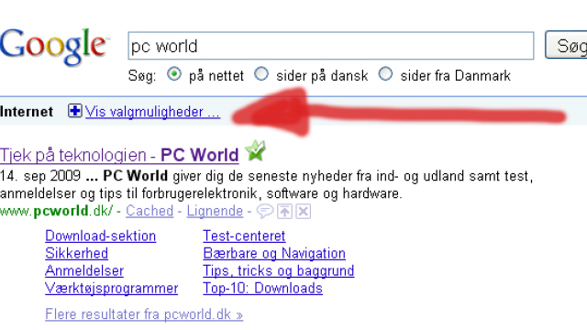Click the green star icon beside PC World

255,150
